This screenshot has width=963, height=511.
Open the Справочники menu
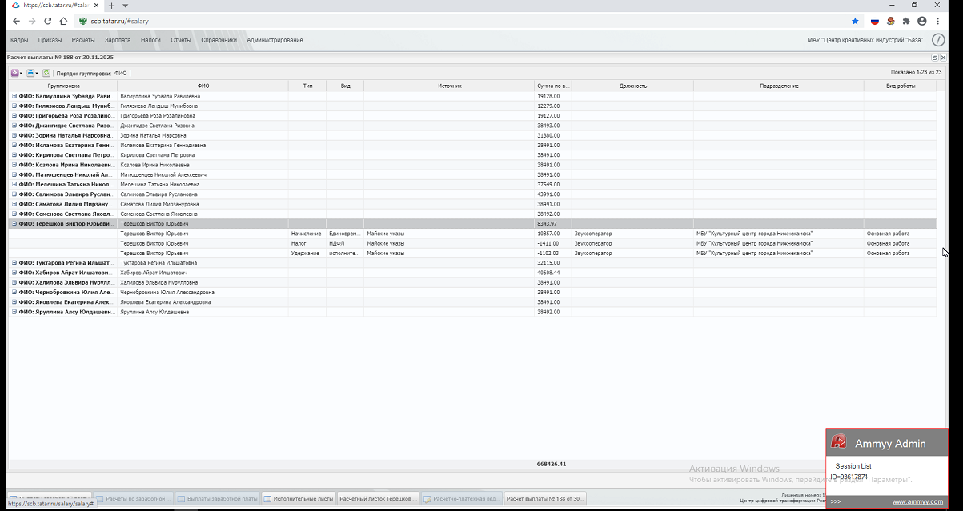point(219,40)
